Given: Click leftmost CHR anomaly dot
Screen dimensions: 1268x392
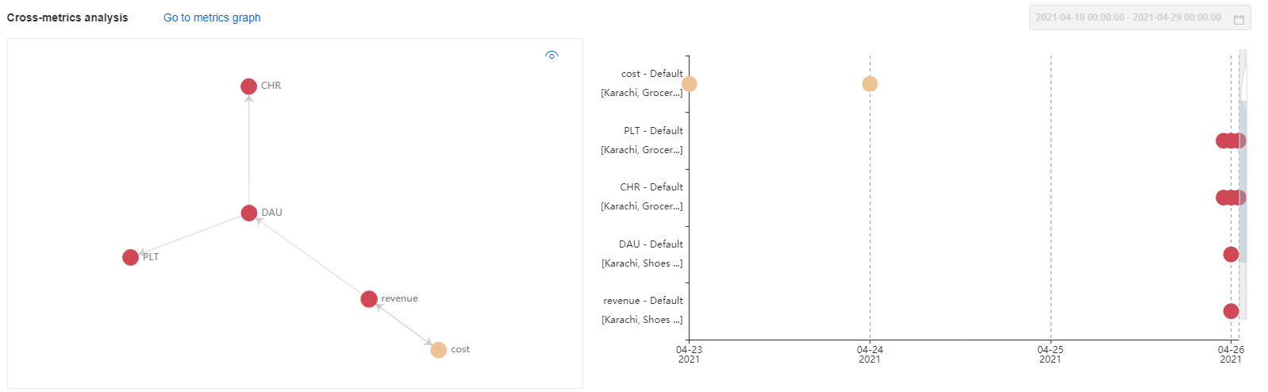Looking at the screenshot, I should pyautogui.click(x=1222, y=198).
